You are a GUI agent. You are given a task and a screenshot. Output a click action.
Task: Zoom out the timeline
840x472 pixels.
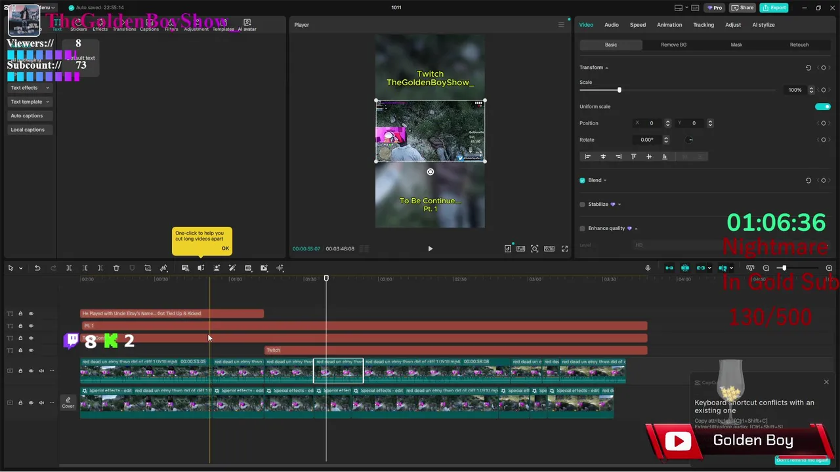click(766, 268)
